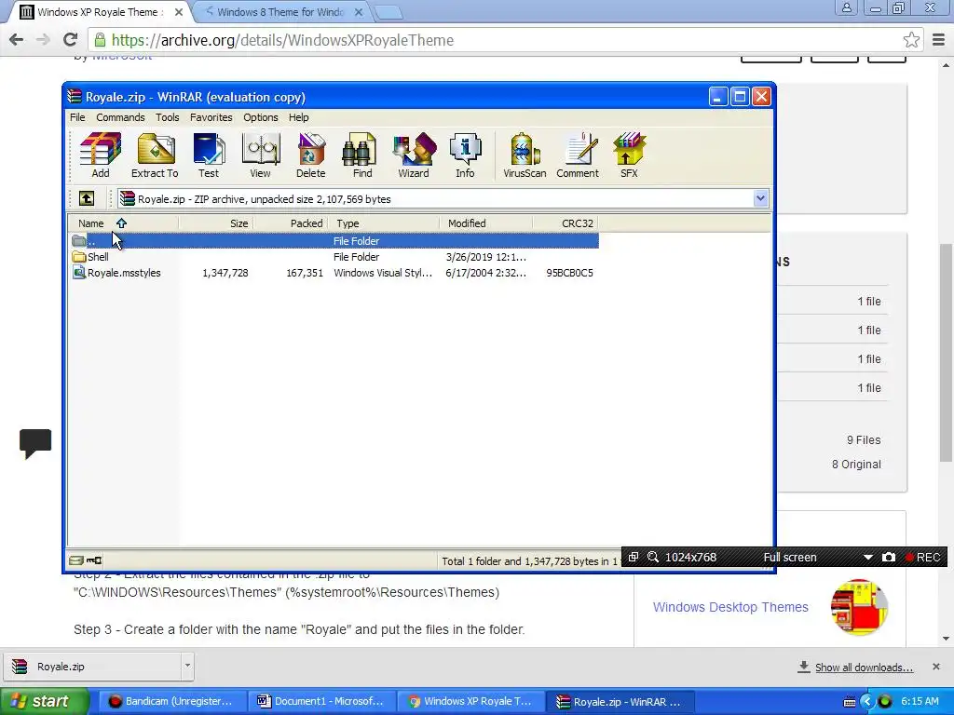This screenshot has height=715, width=954.
Task: Switch to Windows 8 Theme tab
Action: click(279, 12)
